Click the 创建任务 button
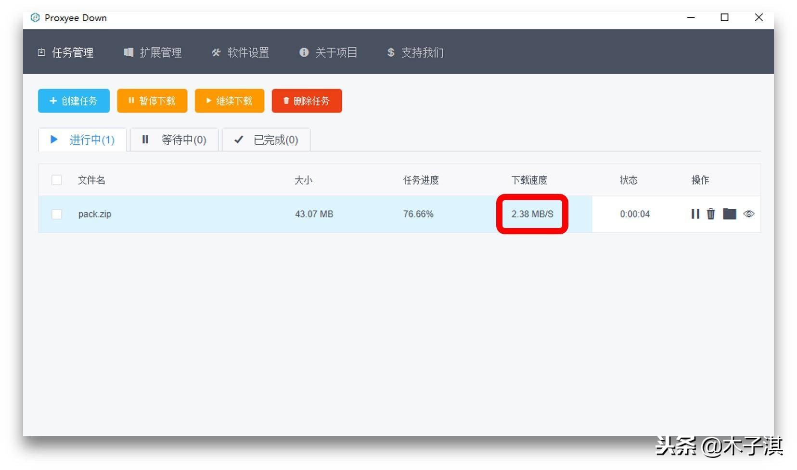The image size is (797, 470). click(x=74, y=101)
